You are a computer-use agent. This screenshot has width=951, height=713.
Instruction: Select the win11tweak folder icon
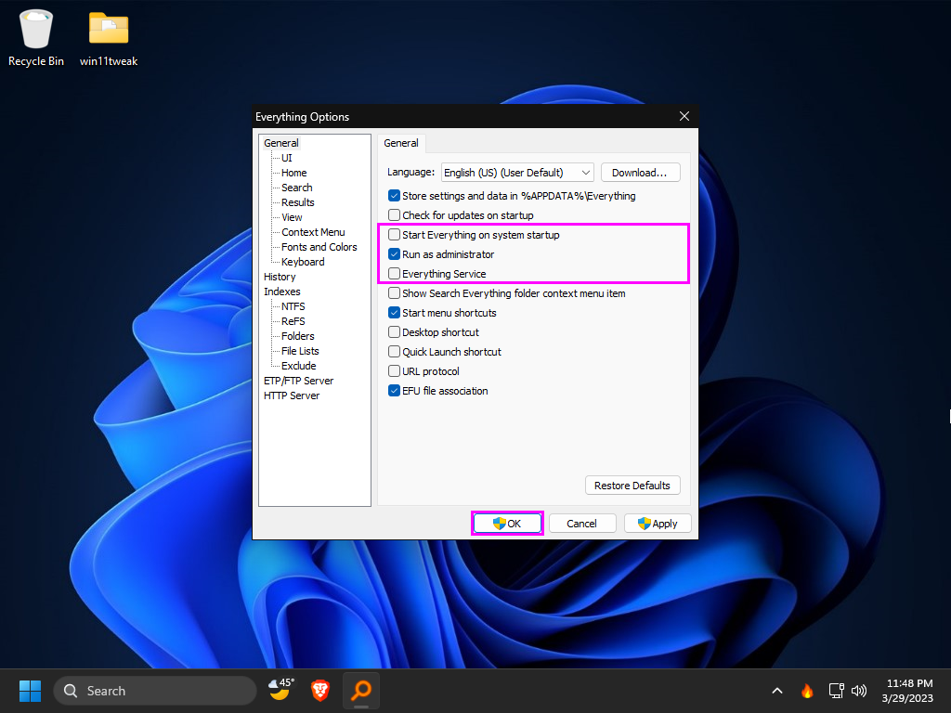pyautogui.click(x=109, y=37)
